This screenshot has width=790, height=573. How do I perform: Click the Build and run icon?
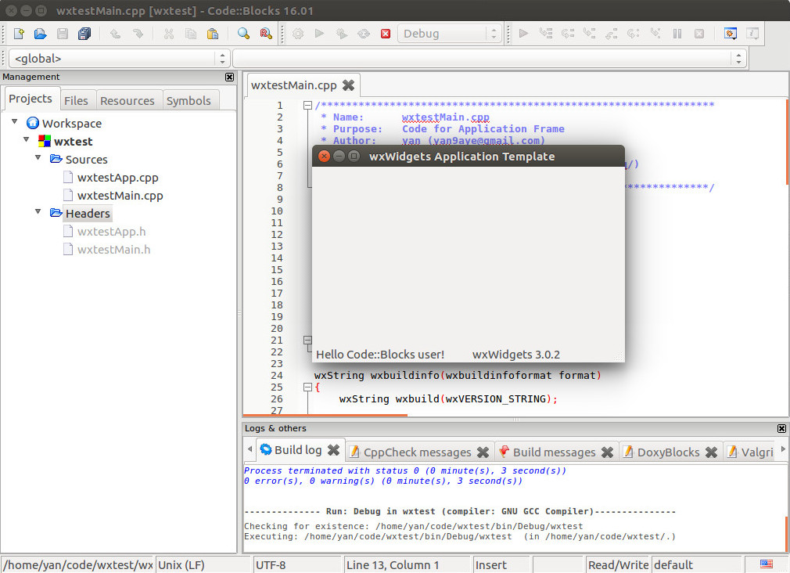pos(342,34)
